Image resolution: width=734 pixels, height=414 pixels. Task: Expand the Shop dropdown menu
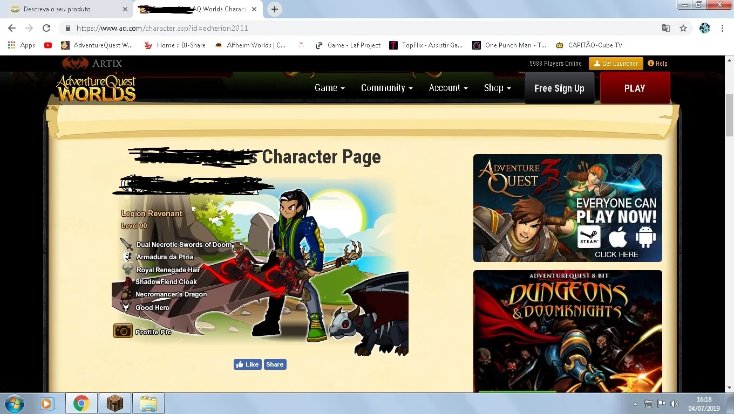point(497,88)
